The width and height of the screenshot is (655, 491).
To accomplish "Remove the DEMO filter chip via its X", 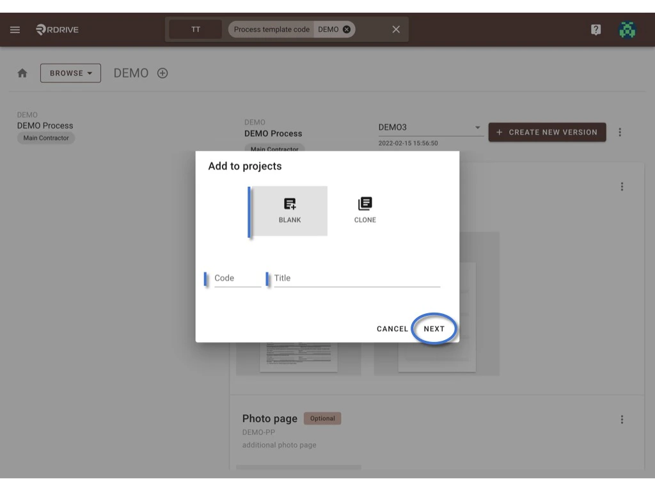I will tap(345, 29).
